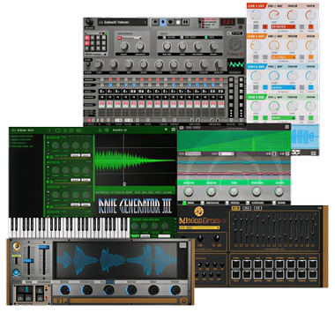Click the top-right icon of the green envelope plugin
This screenshot has width=335, height=335.
pyautogui.click(x=287, y=127)
